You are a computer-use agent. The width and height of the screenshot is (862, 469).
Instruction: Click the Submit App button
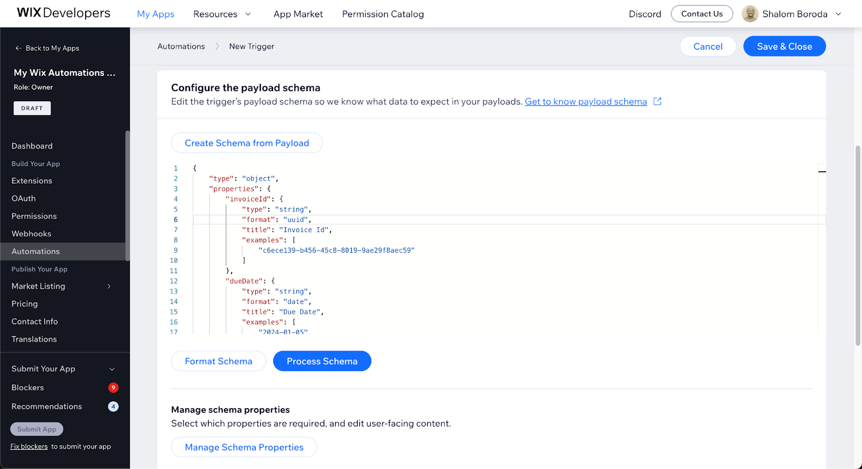[x=37, y=429]
